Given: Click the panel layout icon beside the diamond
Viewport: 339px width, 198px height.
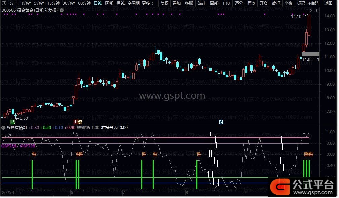Looking at the screenshot, I should (315, 10).
